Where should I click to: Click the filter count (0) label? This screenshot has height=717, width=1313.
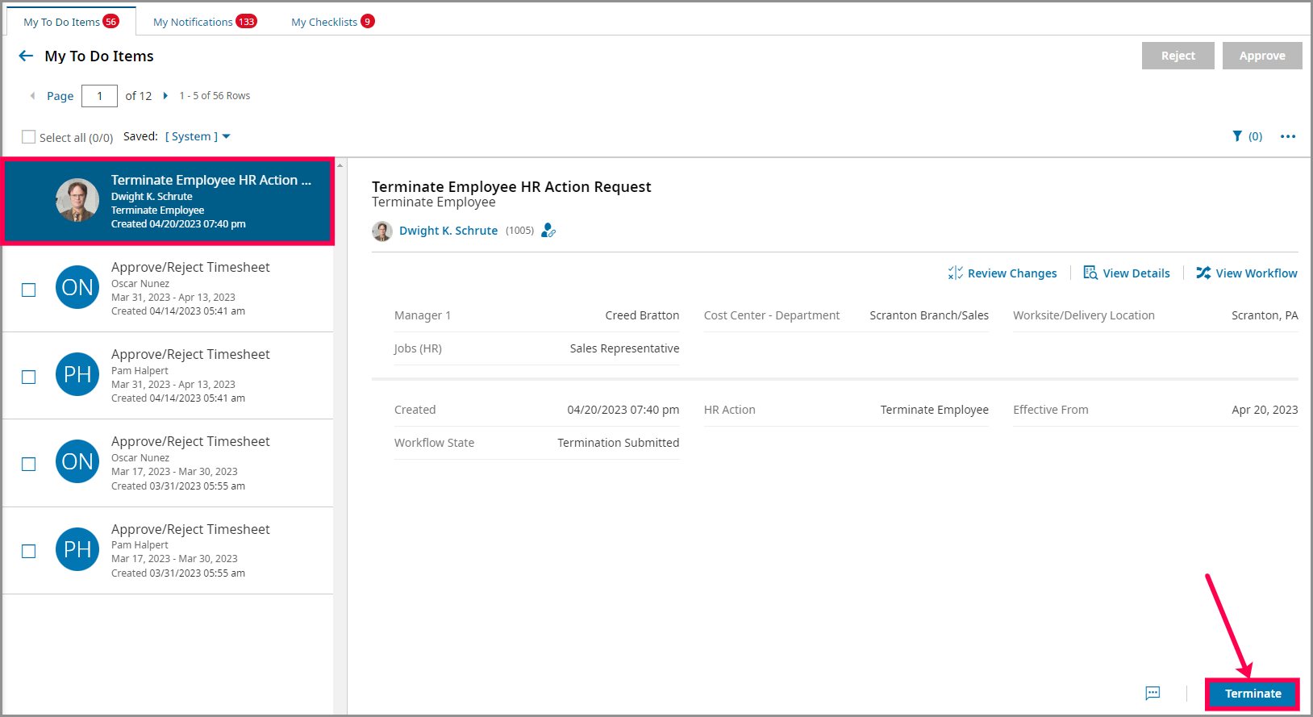tap(1256, 136)
